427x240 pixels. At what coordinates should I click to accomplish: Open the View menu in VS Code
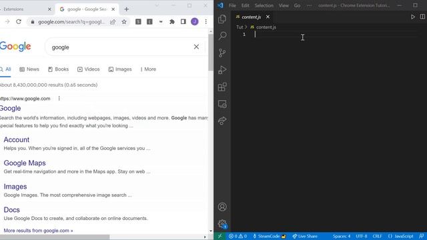pos(284,5)
